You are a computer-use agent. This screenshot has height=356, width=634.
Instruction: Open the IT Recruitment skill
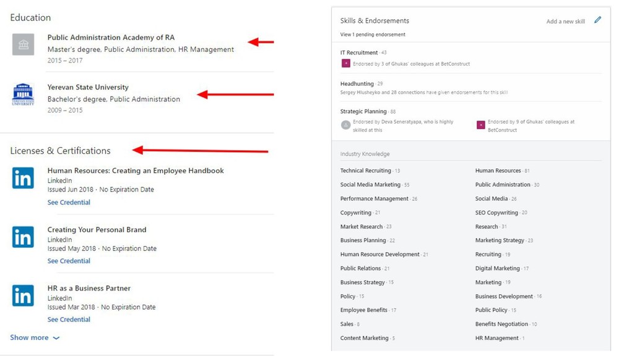click(359, 53)
